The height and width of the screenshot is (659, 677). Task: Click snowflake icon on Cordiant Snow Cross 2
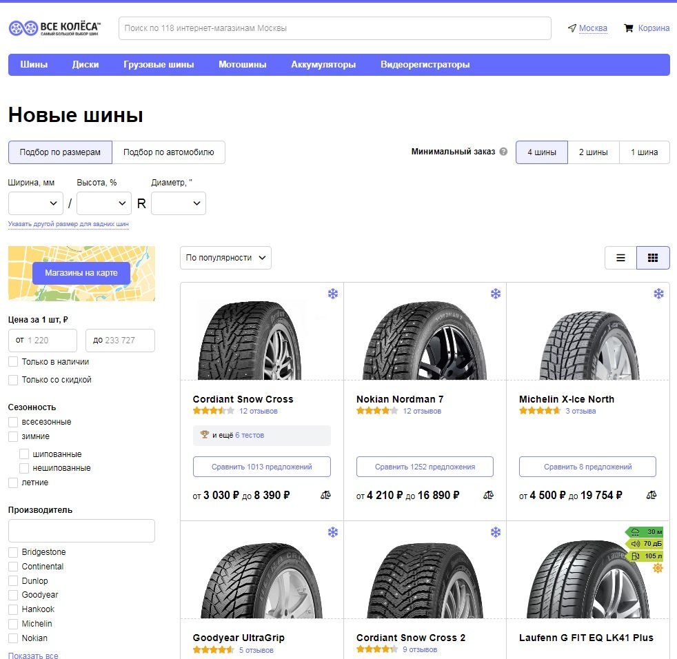496,532
